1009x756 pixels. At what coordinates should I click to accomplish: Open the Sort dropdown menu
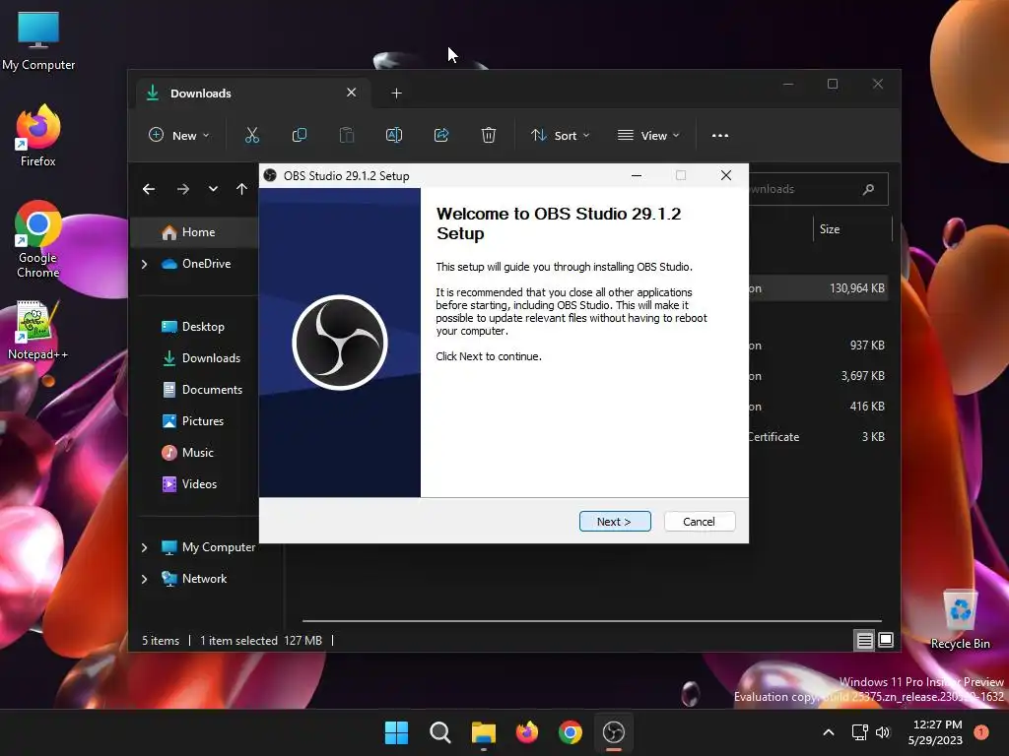point(560,135)
